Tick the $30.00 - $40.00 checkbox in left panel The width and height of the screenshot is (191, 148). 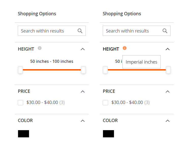pyautogui.click(x=20, y=102)
